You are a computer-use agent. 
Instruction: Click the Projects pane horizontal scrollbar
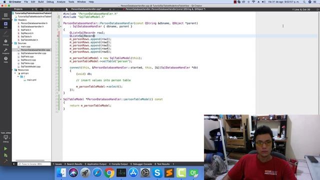coord(30,160)
